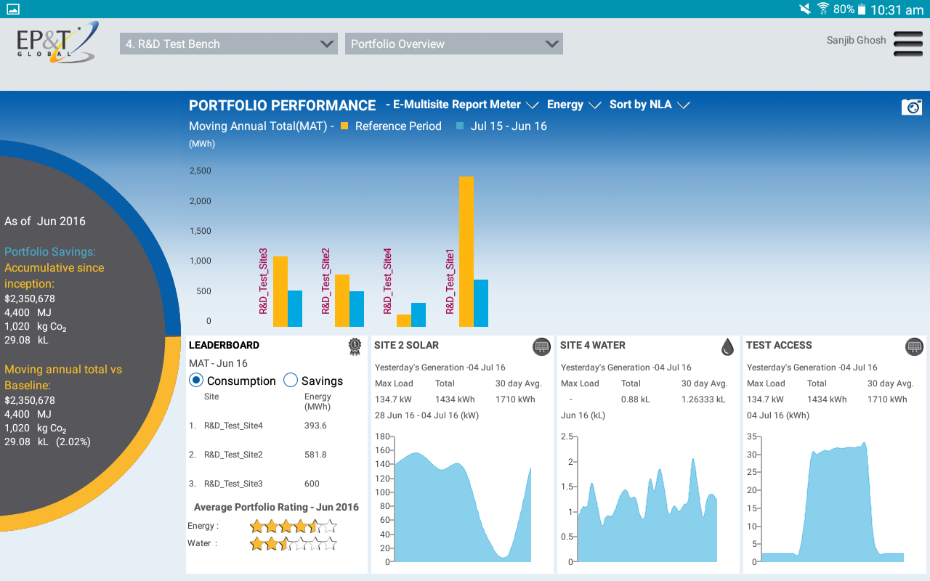Tap the Site 2 Solar panel icon
The width and height of the screenshot is (930, 581).
tap(541, 347)
